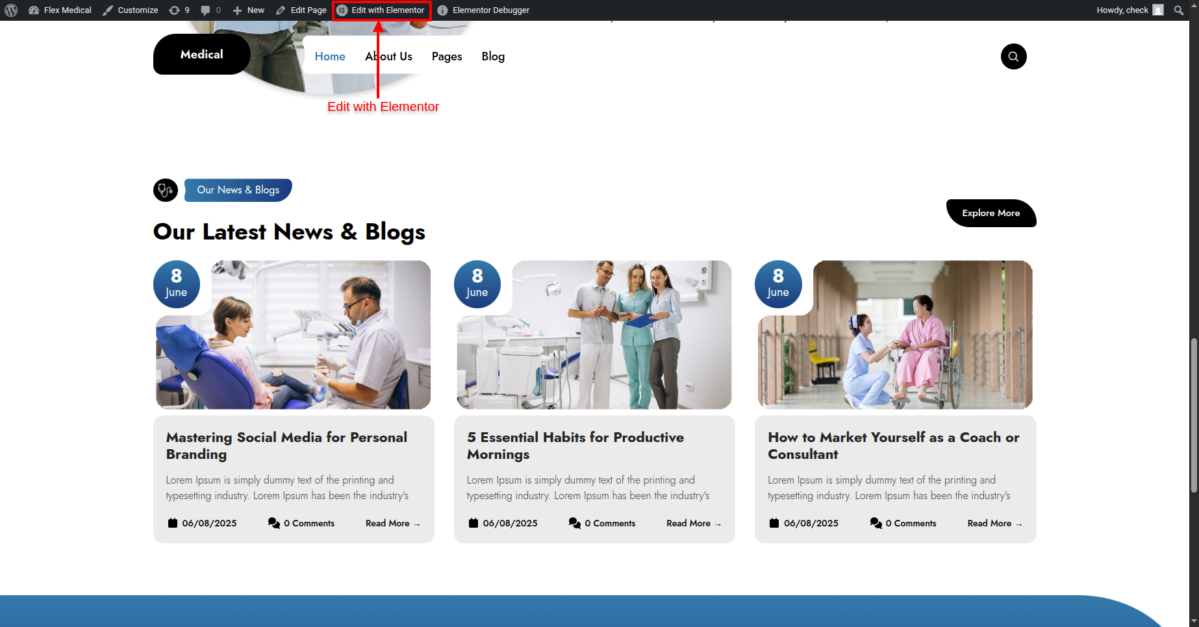Open the Customize theme option
This screenshot has height=627, width=1199.
[131, 10]
